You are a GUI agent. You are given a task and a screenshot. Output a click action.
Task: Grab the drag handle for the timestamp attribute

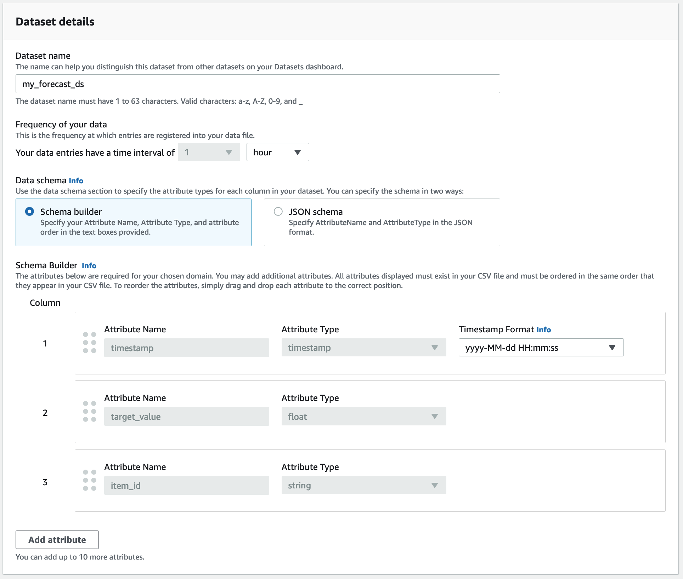click(x=90, y=343)
